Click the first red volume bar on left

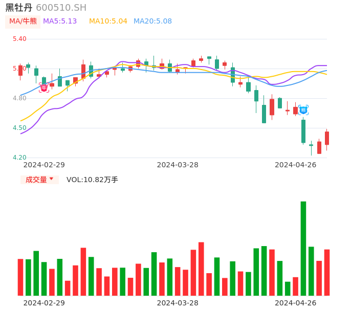click(20, 277)
